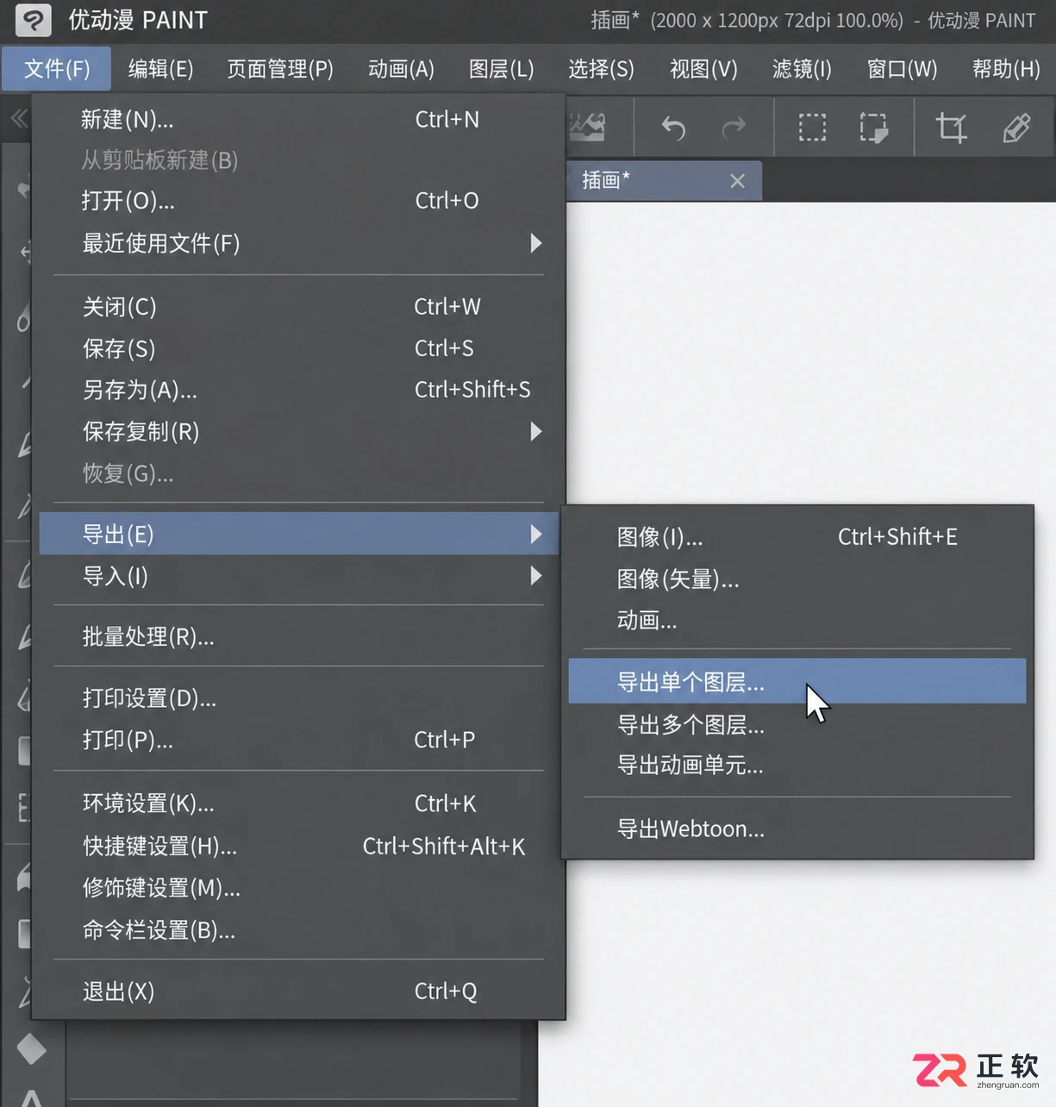Choose 新建(N)... from File menu
Viewport: 1056px width, 1107px height.
[298, 119]
